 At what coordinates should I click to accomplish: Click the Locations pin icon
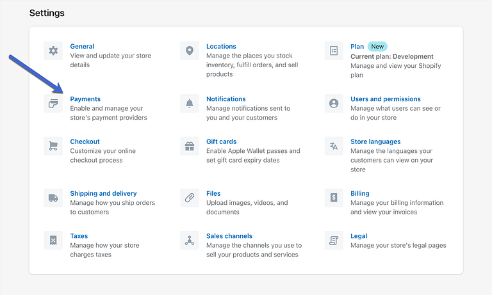[190, 51]
